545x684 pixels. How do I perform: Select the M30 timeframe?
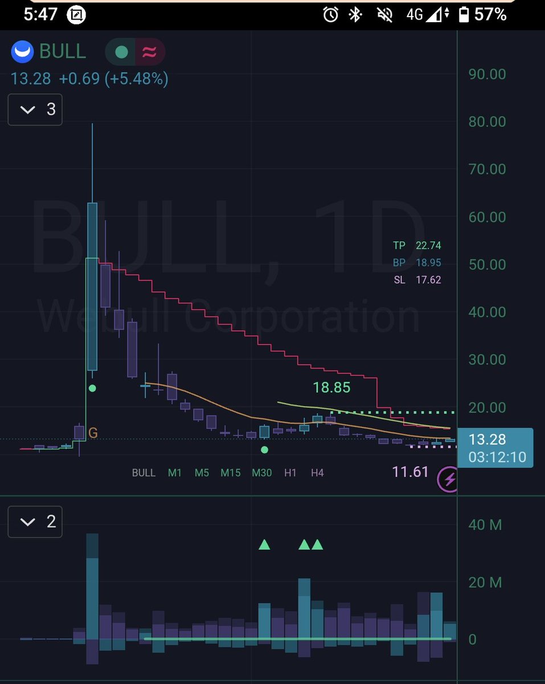(262, 473)
